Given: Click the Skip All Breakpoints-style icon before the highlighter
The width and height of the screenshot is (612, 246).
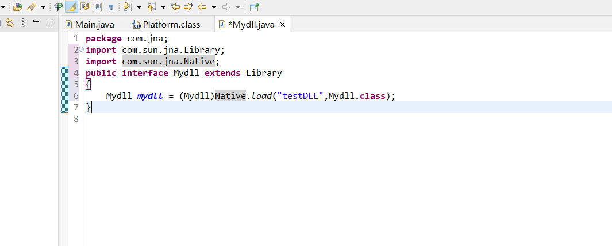Looking at the screenshot, I should (x=58, y=7).
